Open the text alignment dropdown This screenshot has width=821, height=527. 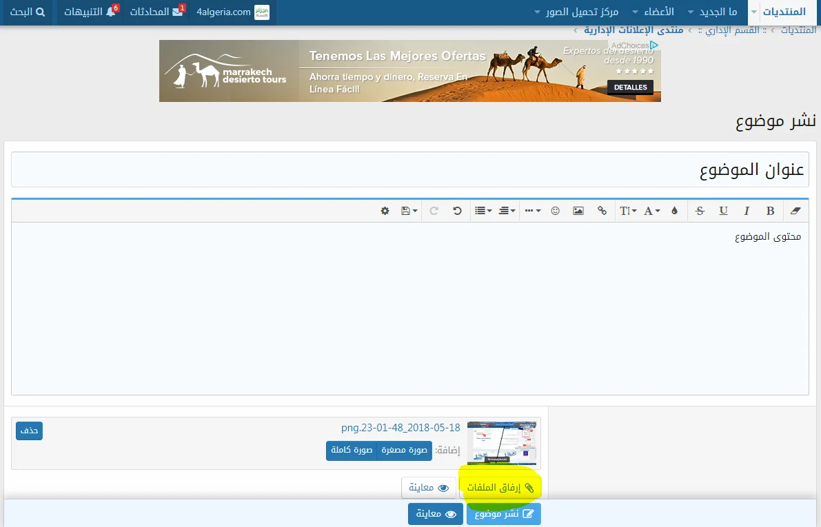pos(507,211)
